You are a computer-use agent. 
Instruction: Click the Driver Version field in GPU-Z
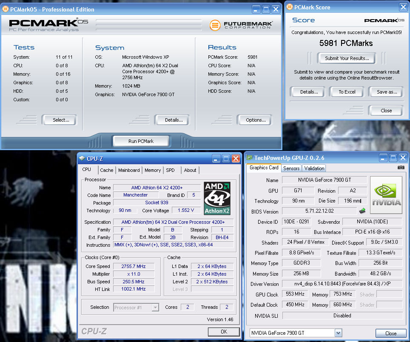pyautogui.click(x=342, y=284)
